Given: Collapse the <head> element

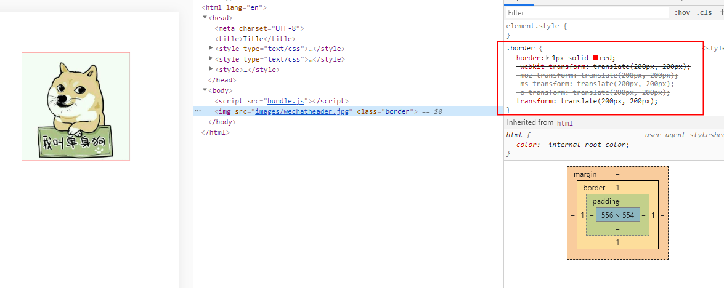Looking at the screenshot, I should 205,17.
